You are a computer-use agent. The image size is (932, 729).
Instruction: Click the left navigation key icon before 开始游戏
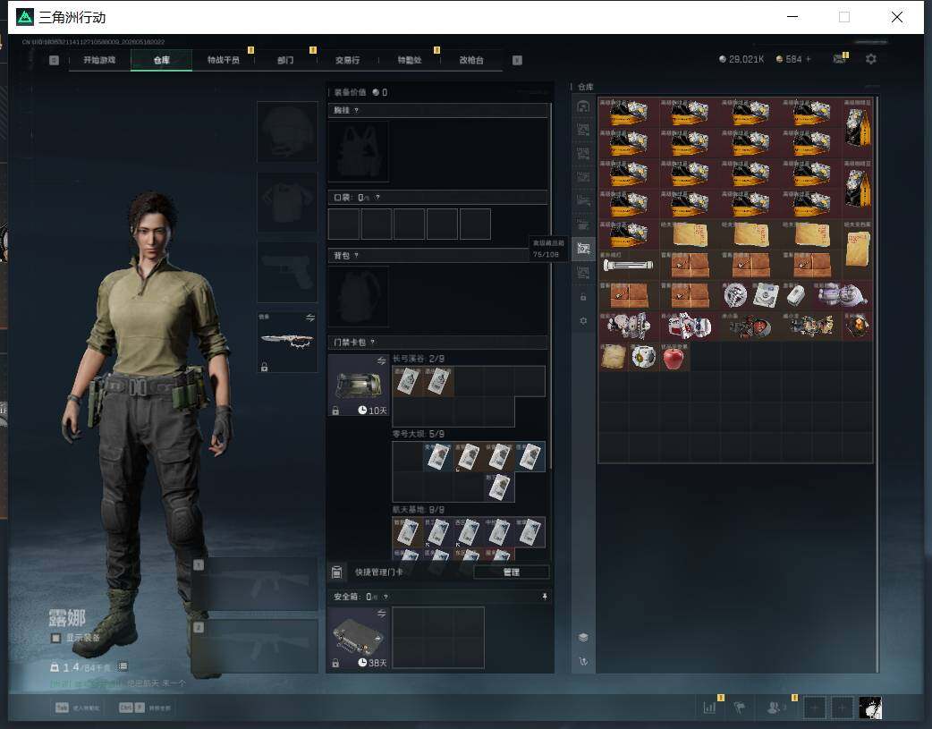click(54, 60)
